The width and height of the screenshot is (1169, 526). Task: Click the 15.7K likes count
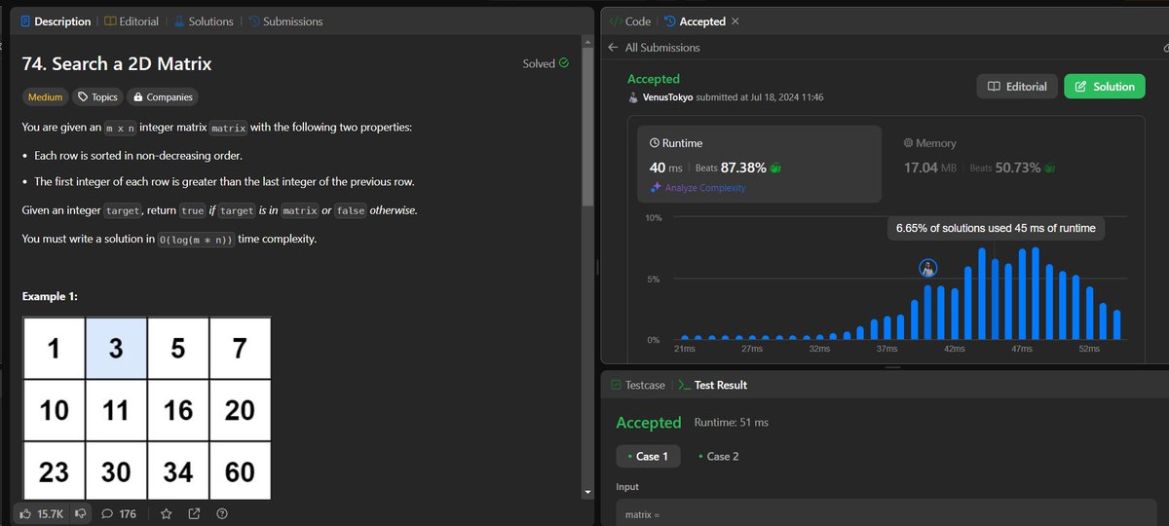pos(51,513)
